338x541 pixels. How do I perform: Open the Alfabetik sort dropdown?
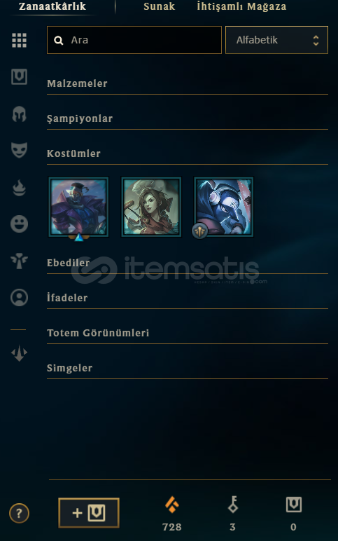276,40
